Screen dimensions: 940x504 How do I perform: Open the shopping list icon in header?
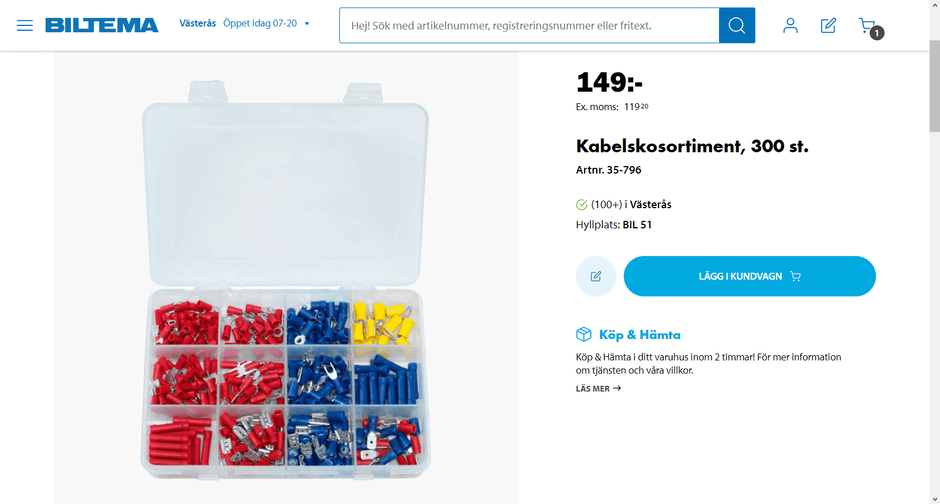coord(828,25)
